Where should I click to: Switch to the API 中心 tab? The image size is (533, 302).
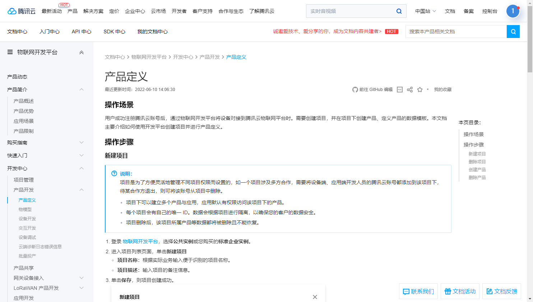point(82,32)
